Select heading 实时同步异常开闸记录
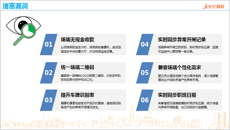Viewport: 230px width, 130px height. click(x=182, y=40)
